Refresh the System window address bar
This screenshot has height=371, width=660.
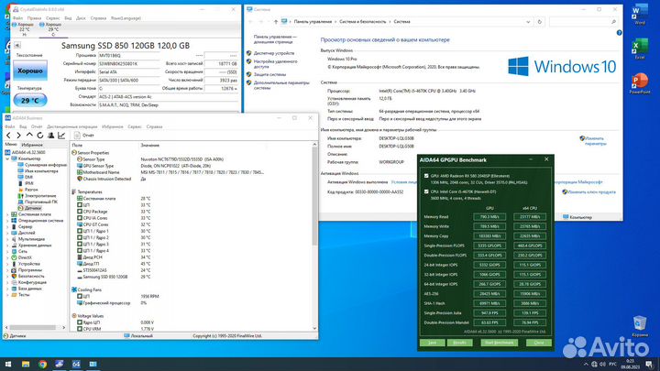(x=540, y=21)
